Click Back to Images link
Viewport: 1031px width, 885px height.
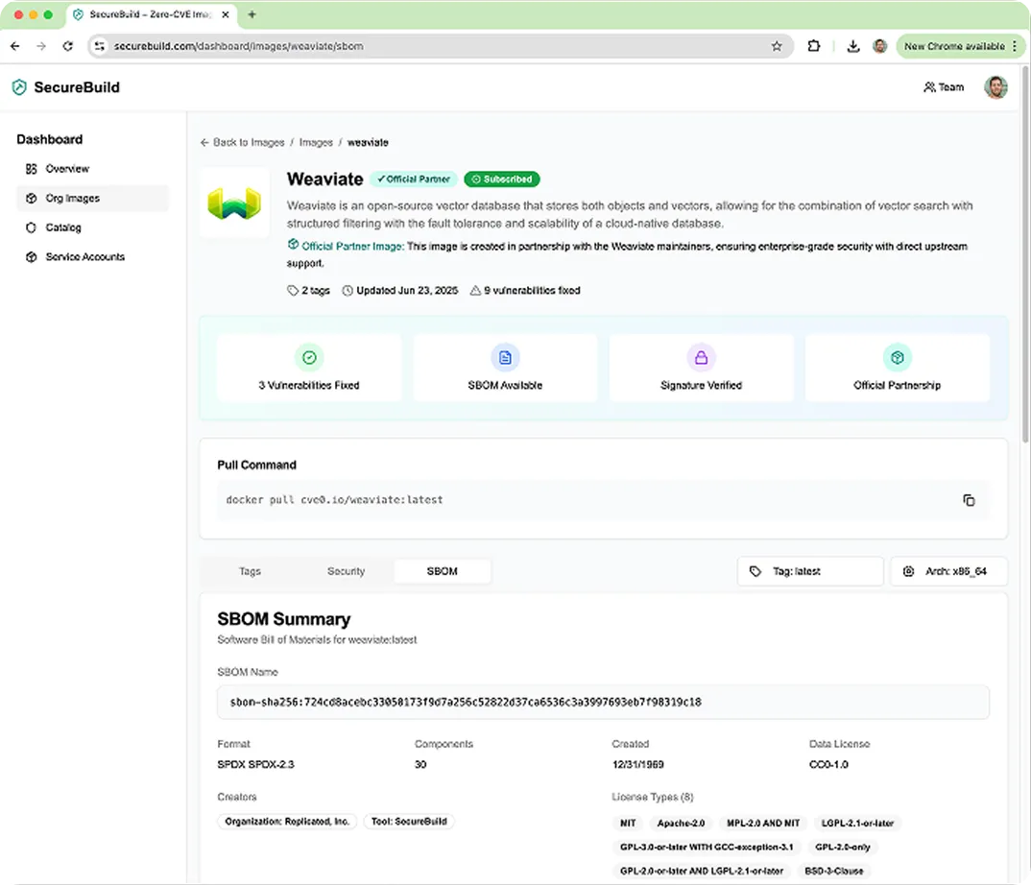242,142
